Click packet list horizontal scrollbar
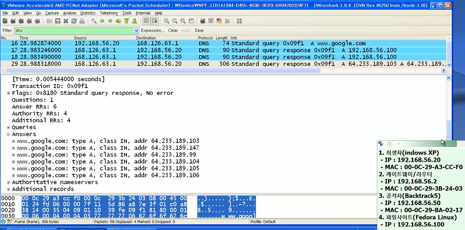Viewport: 465px width, 230px height. pyautogui.click(x=163, y=70)
